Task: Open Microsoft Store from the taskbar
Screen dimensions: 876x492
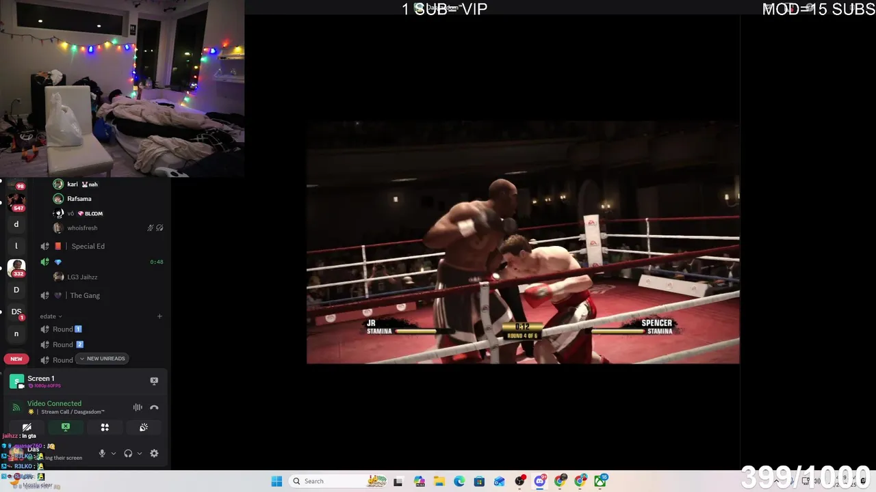Action: (x=479, y=481)
